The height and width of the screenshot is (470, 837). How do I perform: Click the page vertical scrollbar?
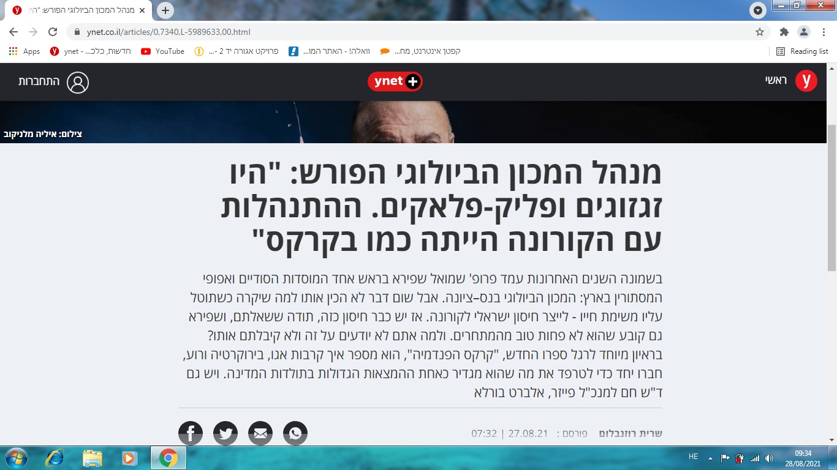pos(831,196)
